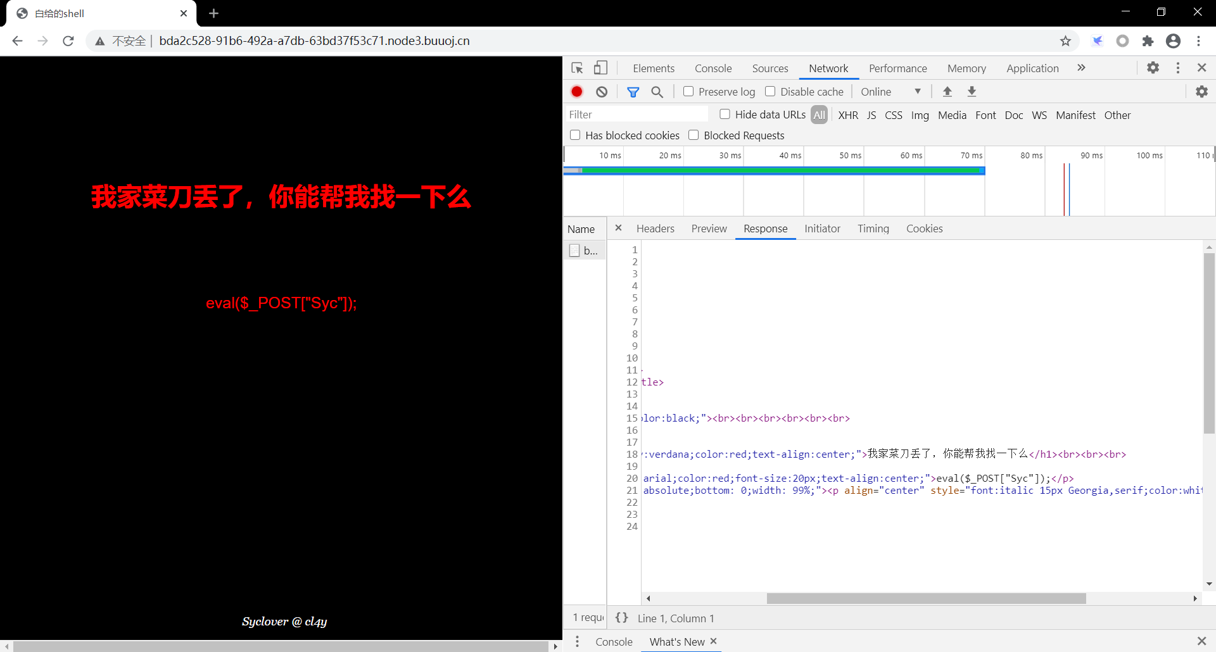
Task: Open Network settings gear
Action: tap(1201, 92)
